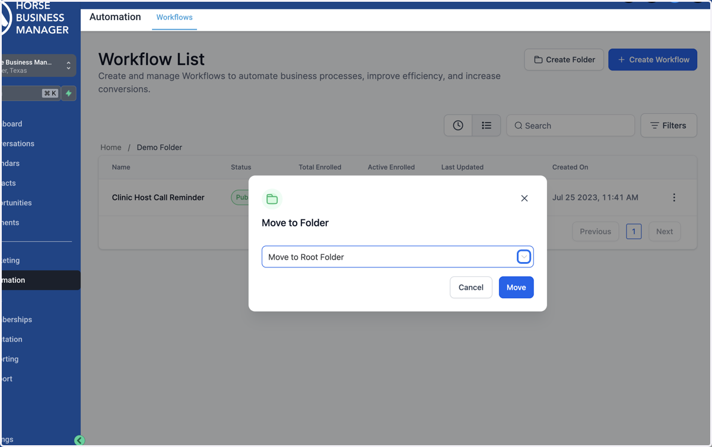Click the Last Updated column header
Image resolution: width=712 pixels, height=447 pixels.
tap(462, 167)
